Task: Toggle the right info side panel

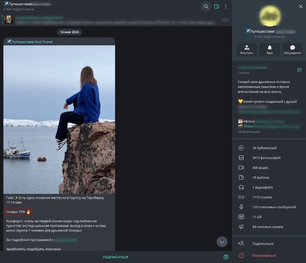Action: click(x=217, y=6)
